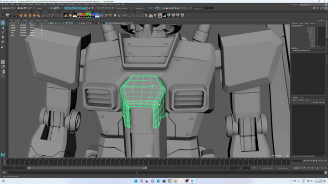Click the play forwards button
Viewport: 328px width, 184px height.
[x=316, y=160]
